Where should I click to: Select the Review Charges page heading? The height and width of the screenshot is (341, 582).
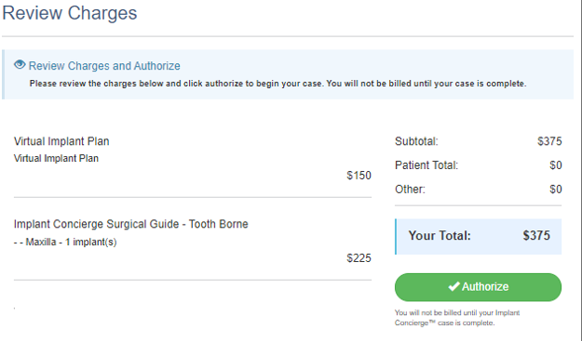click(70, 13)
